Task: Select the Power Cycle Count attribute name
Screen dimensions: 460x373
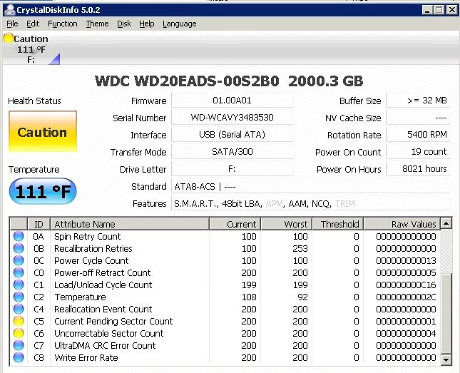Action: 91,260
